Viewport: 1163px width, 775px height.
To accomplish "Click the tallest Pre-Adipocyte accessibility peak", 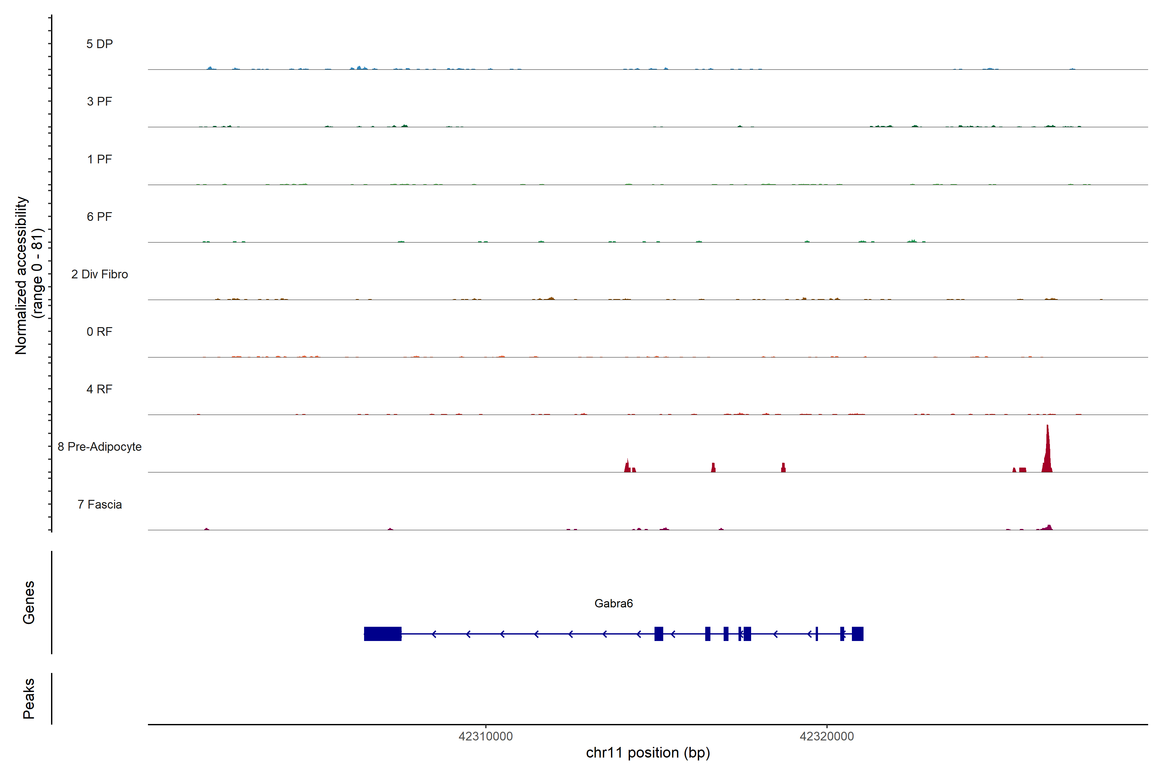I will (x=1047, y=455).
